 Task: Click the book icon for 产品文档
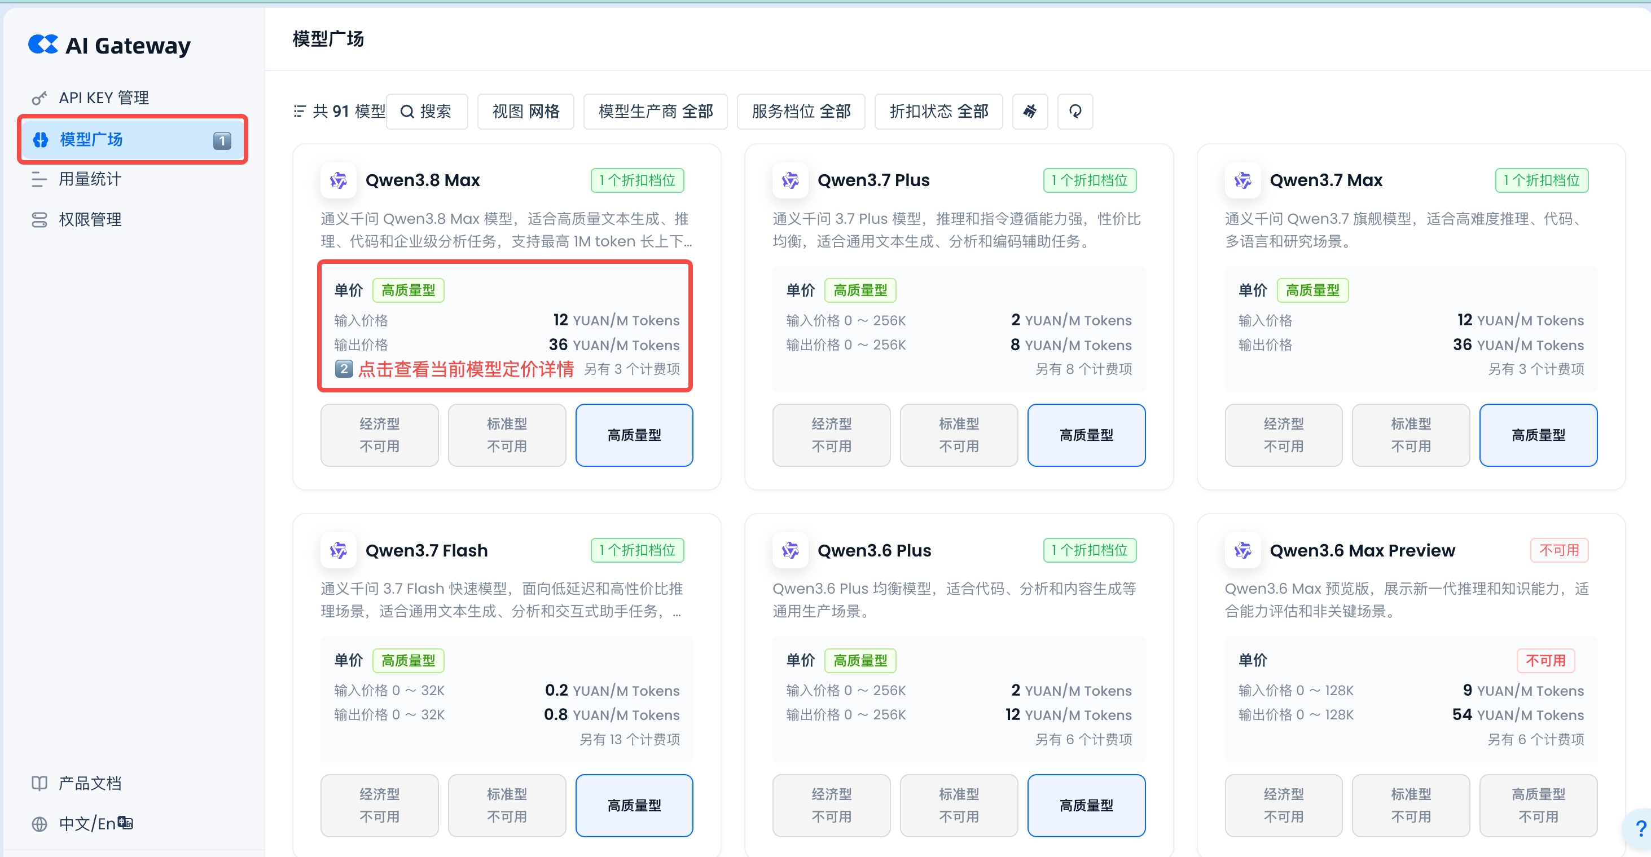39,783
